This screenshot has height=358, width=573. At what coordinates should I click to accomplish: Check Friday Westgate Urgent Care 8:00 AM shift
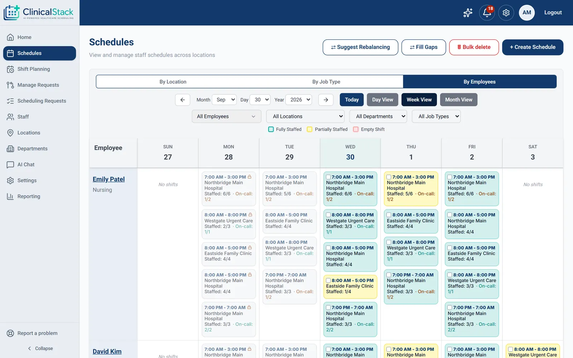coord(450,275)
